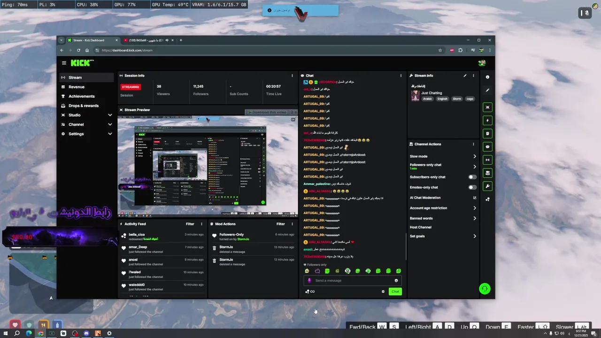Open chat settings gear icon
The image size is (601, 338).
pyautogui.click(x=383, y=292)
